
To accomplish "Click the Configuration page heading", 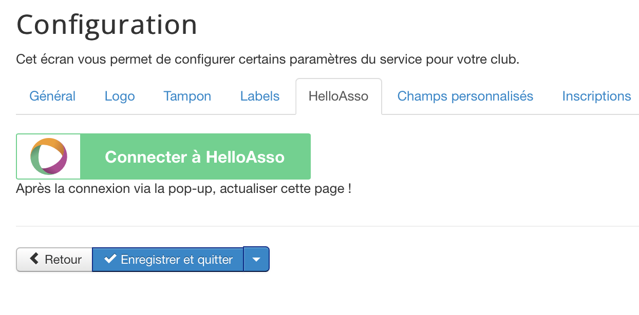I will click(107, 25).
